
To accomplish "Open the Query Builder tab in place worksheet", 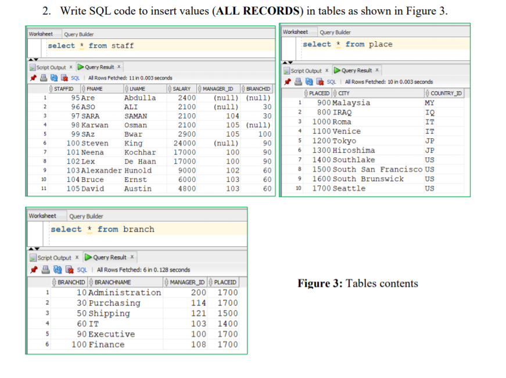I will coord(334,32).
